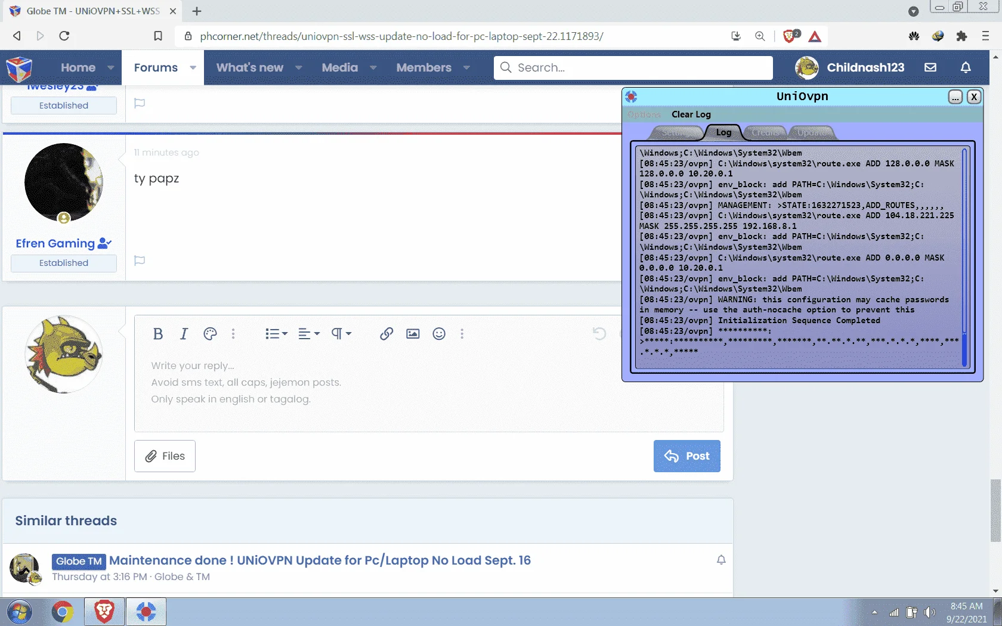Expand the Members dropdown arrow
Viewport: 1002px width, 626px height.
(466, 68)
